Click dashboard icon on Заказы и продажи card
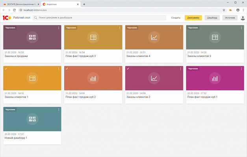Screen dimensions: 247x157 click(32, 37)
